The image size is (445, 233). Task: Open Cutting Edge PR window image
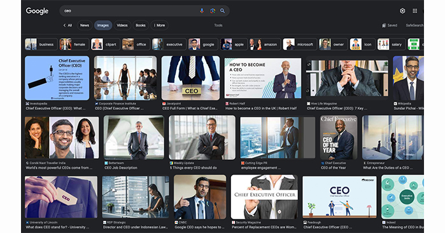click(x=278, y=138)
